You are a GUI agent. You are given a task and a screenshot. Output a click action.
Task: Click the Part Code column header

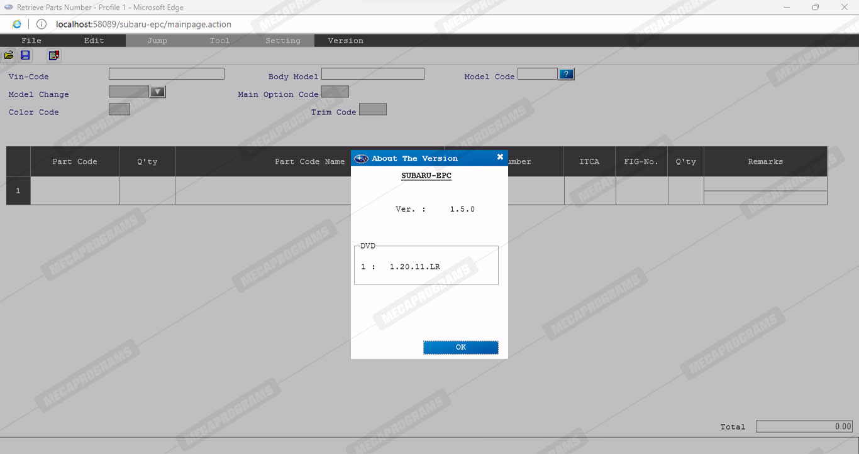pyautogui.click(x=75, y=161)
